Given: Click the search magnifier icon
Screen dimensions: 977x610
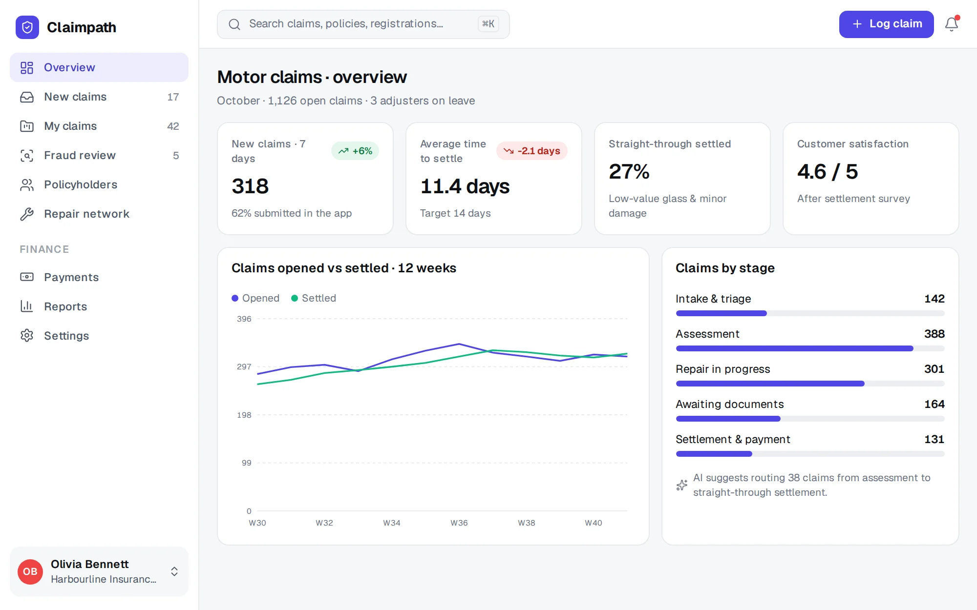Looking at the screenshot, I should pyautogui.click(x=234, y=24).
